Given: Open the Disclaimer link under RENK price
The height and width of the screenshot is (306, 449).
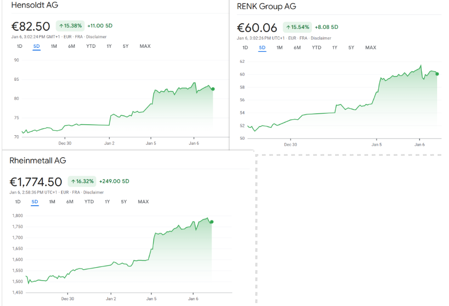Looking at the screenshot, I should point(321,38).
